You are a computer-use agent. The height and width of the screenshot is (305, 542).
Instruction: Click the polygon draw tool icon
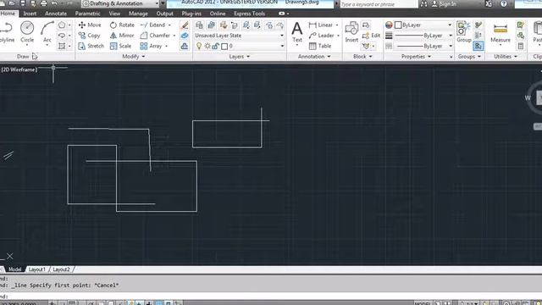pyautogui.click(x=62, y=25)
